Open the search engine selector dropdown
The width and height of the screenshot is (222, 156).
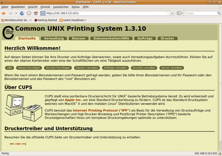182,13
